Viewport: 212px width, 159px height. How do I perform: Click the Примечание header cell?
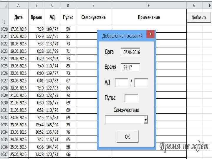[149, 17]
